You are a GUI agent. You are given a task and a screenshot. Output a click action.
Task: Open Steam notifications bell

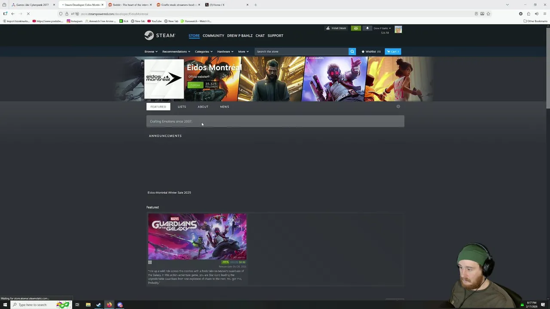[x=367, y=28]
